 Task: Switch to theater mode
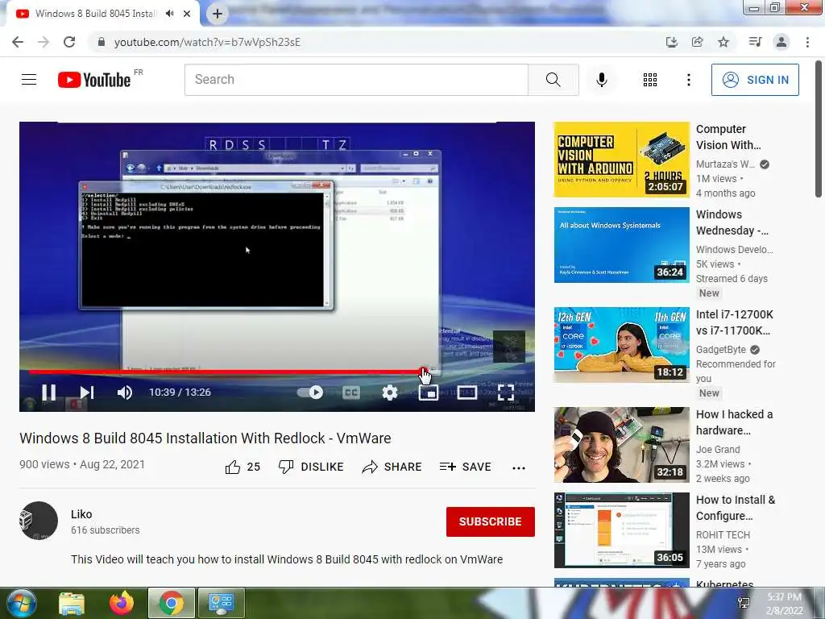click(x=466, y=393)
